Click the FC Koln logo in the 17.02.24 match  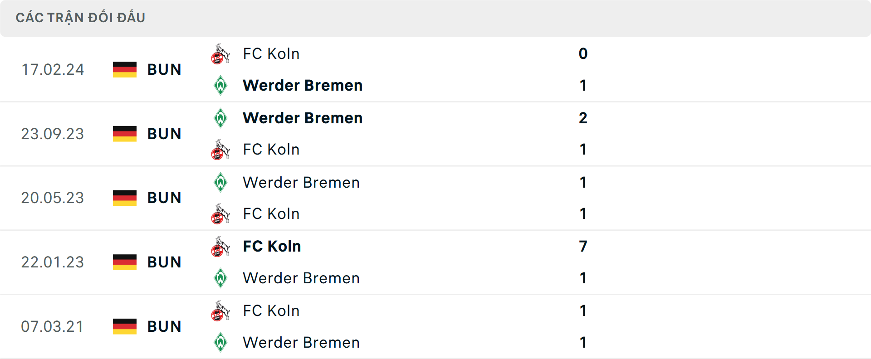coord(220,53)
